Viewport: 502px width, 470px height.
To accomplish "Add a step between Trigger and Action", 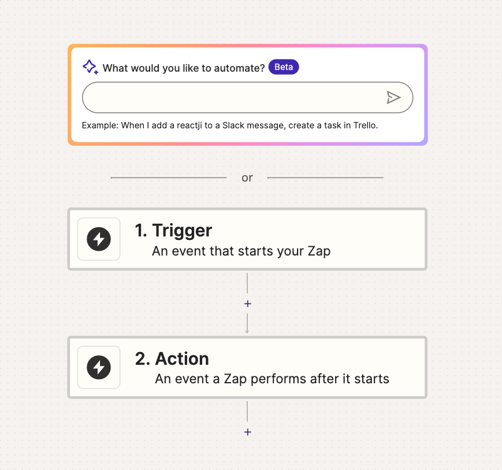I will [247, 304].
